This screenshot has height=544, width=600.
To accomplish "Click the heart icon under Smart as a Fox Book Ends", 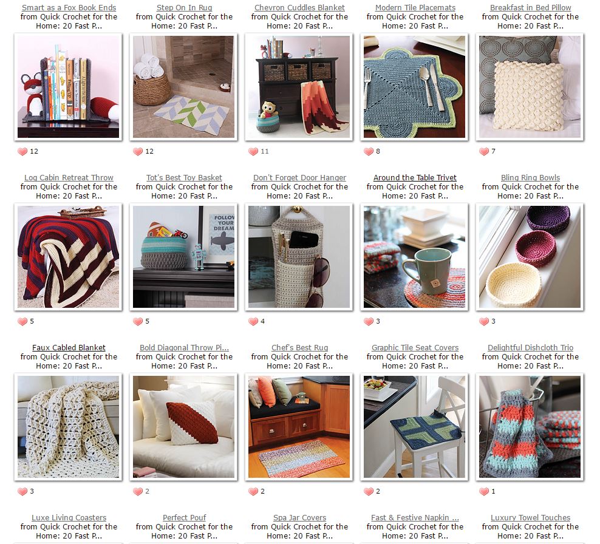I will click(22, 152).
